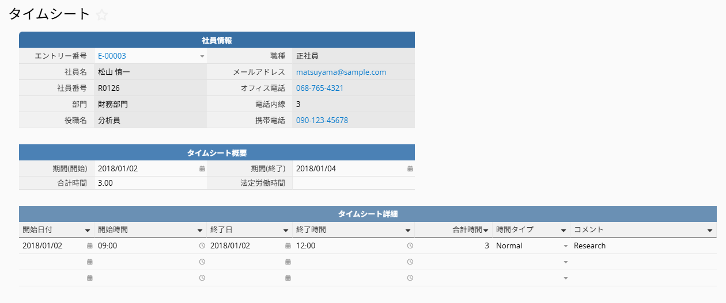Expand the エントリー番号 dropdown
726x303 pixels.
pyautogui.click(x=202, y=56)
